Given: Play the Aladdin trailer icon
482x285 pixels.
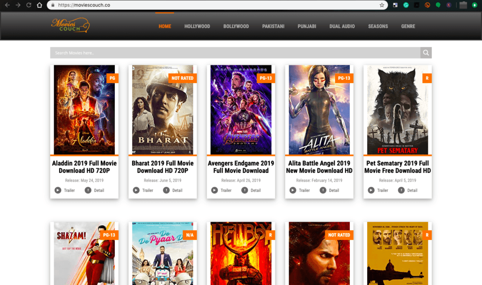Looking at the screenshot, I should [x=58, y=190].
